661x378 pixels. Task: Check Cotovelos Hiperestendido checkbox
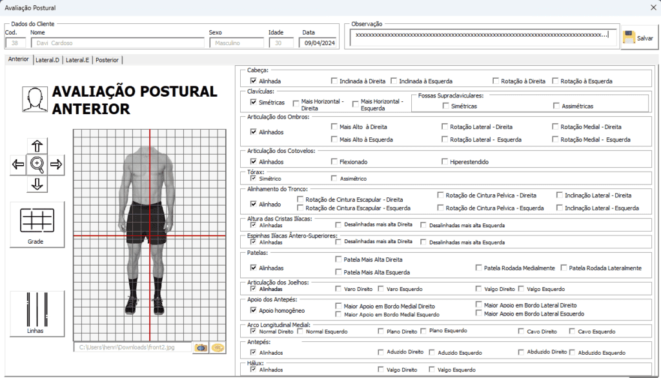[445, 161]
